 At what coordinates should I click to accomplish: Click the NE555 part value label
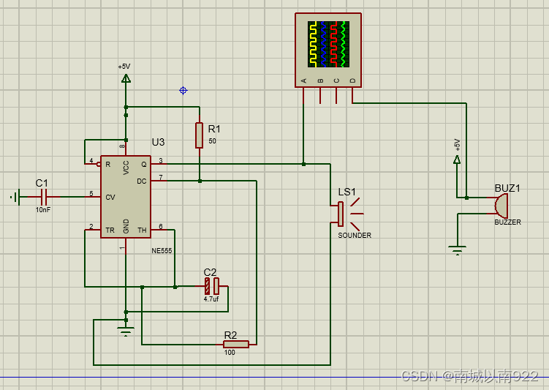[x=162, y=251]
